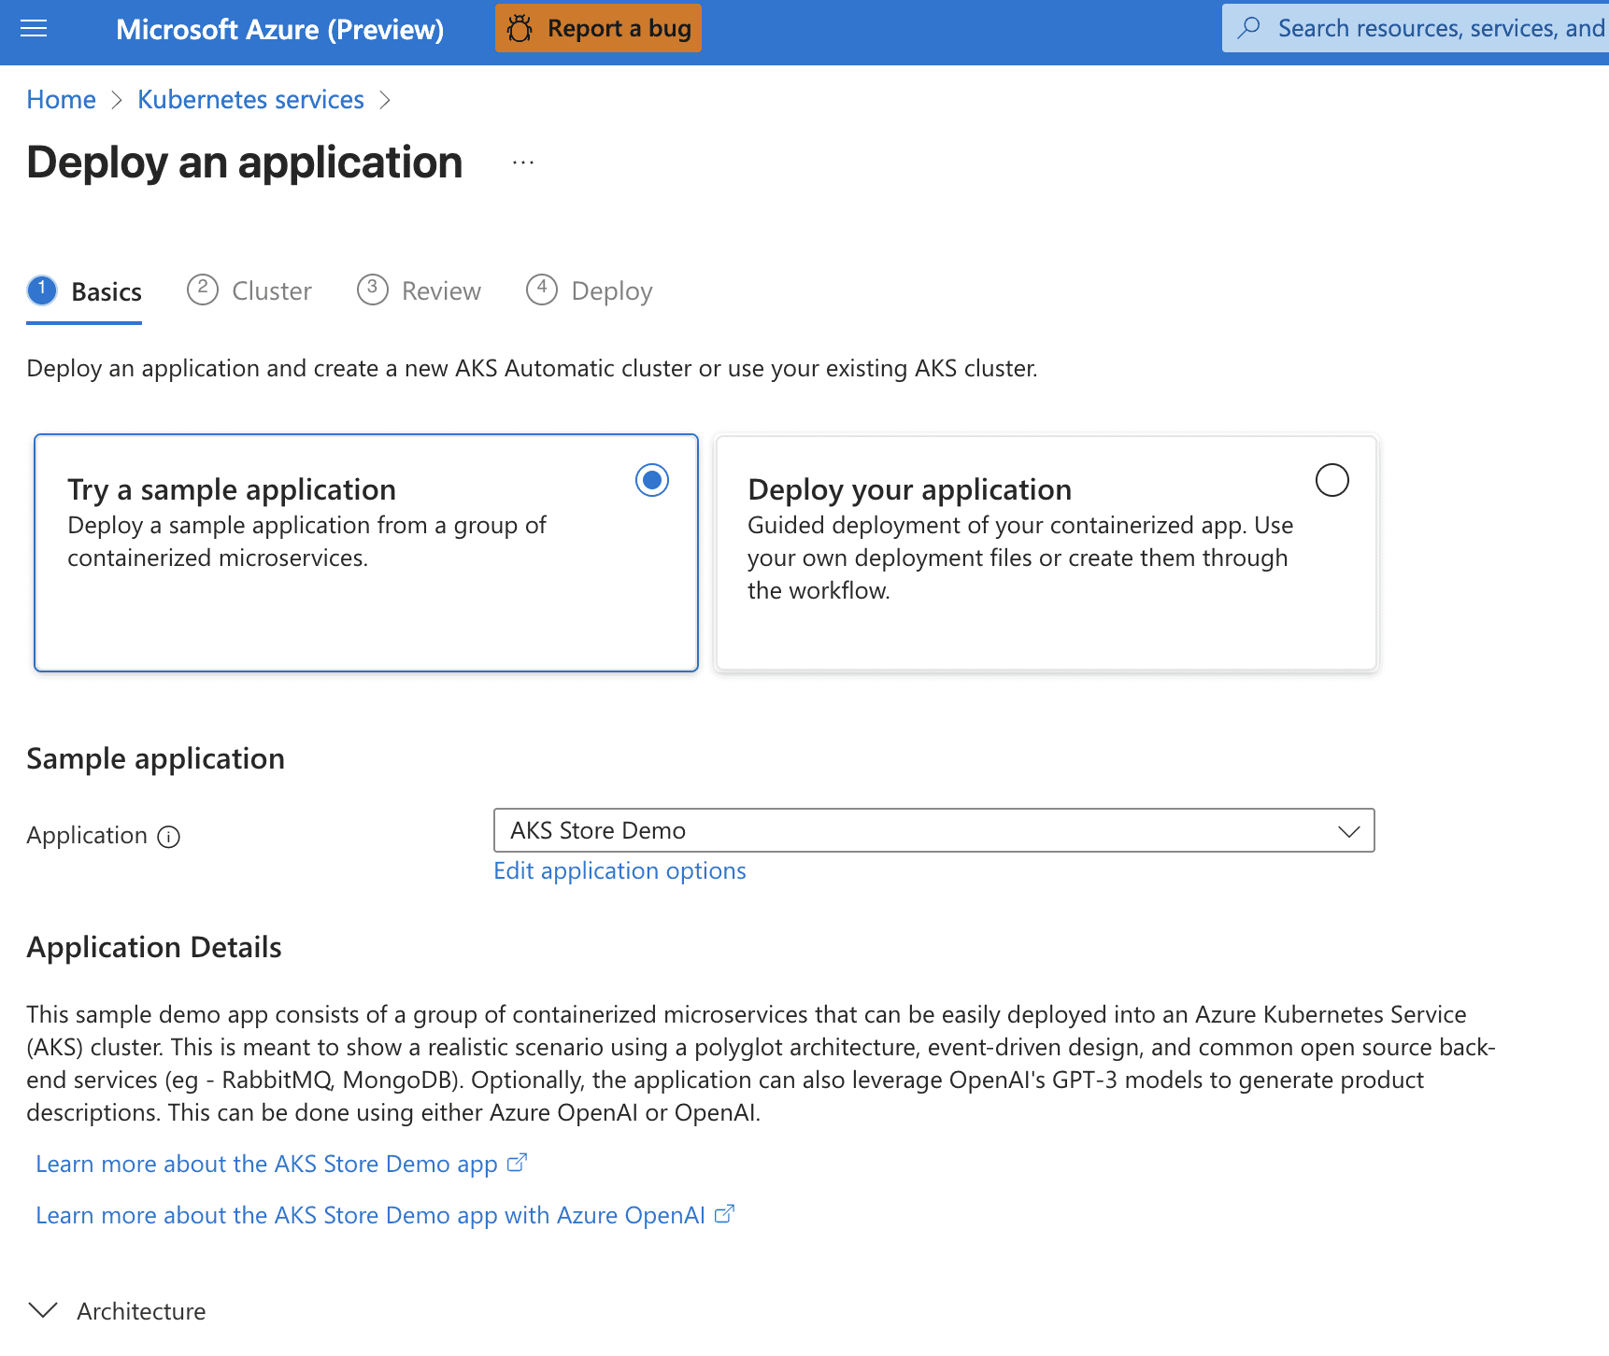1609x1356 pixels.
Task: Select the Deploy your application radio button
Action: tap(1332, 480)
